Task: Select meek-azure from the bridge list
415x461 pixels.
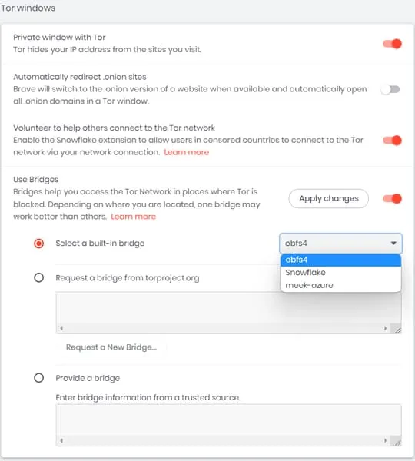Action: [x=340, y=285]
